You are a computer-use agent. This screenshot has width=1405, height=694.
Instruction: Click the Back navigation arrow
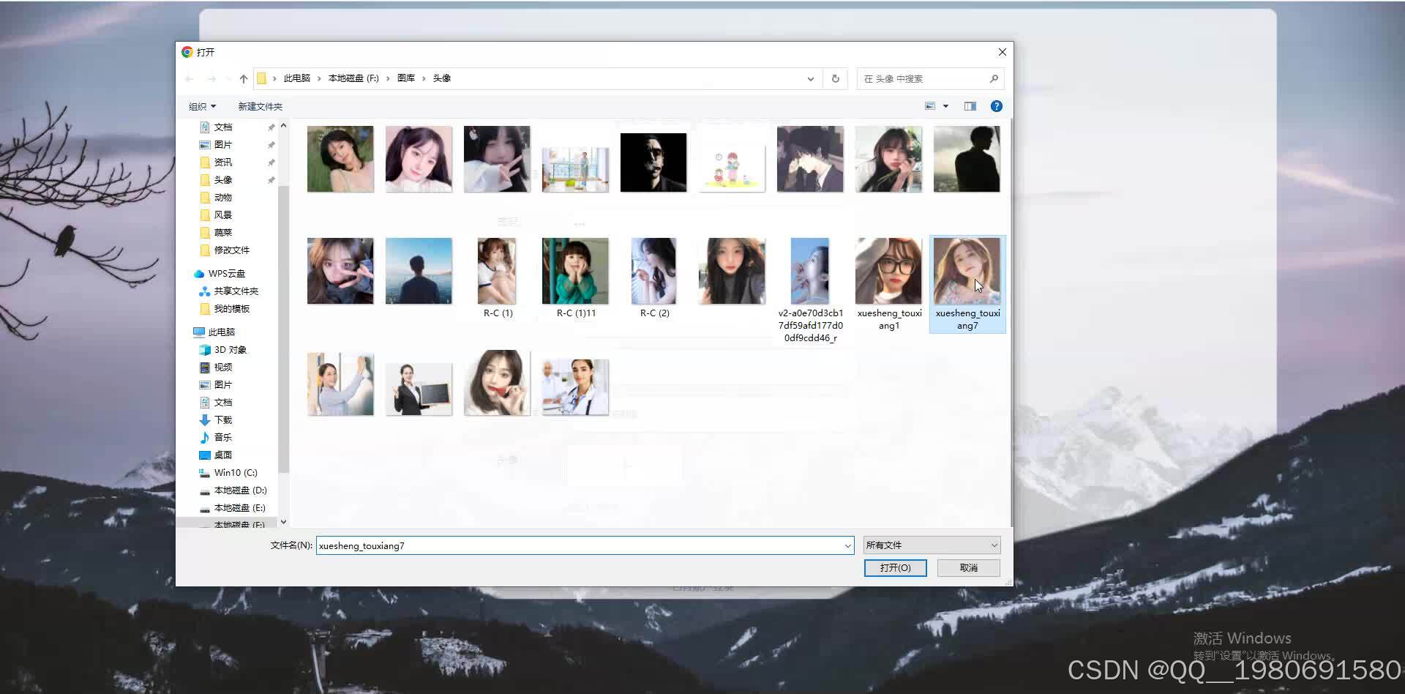coord(190,78)
